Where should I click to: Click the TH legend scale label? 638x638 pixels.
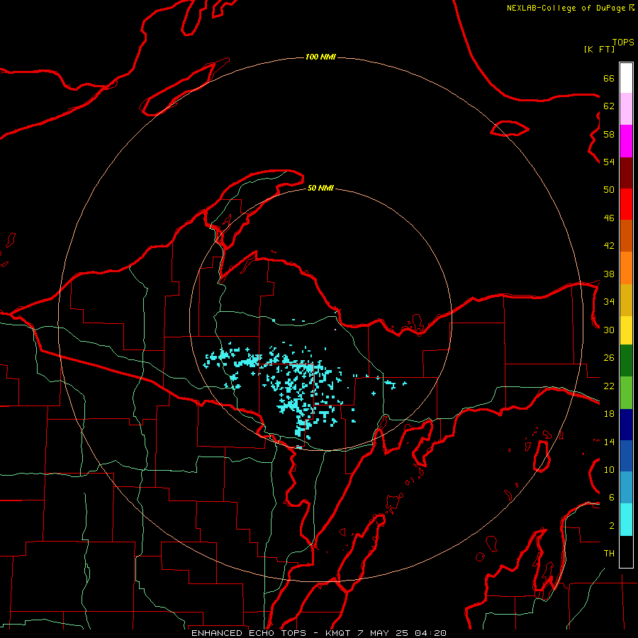pos(609,554)
